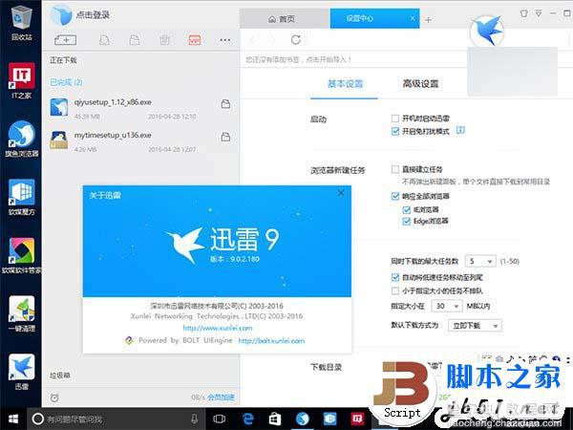Select the 正在下载 list section
573x430 pixels.
coord(63,60)
